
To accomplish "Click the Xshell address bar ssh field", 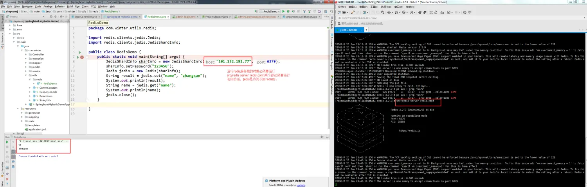I will pyautogui.click(x=460, y=18).
